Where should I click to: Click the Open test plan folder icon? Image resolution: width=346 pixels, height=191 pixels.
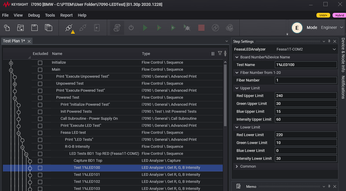[20, 28]
